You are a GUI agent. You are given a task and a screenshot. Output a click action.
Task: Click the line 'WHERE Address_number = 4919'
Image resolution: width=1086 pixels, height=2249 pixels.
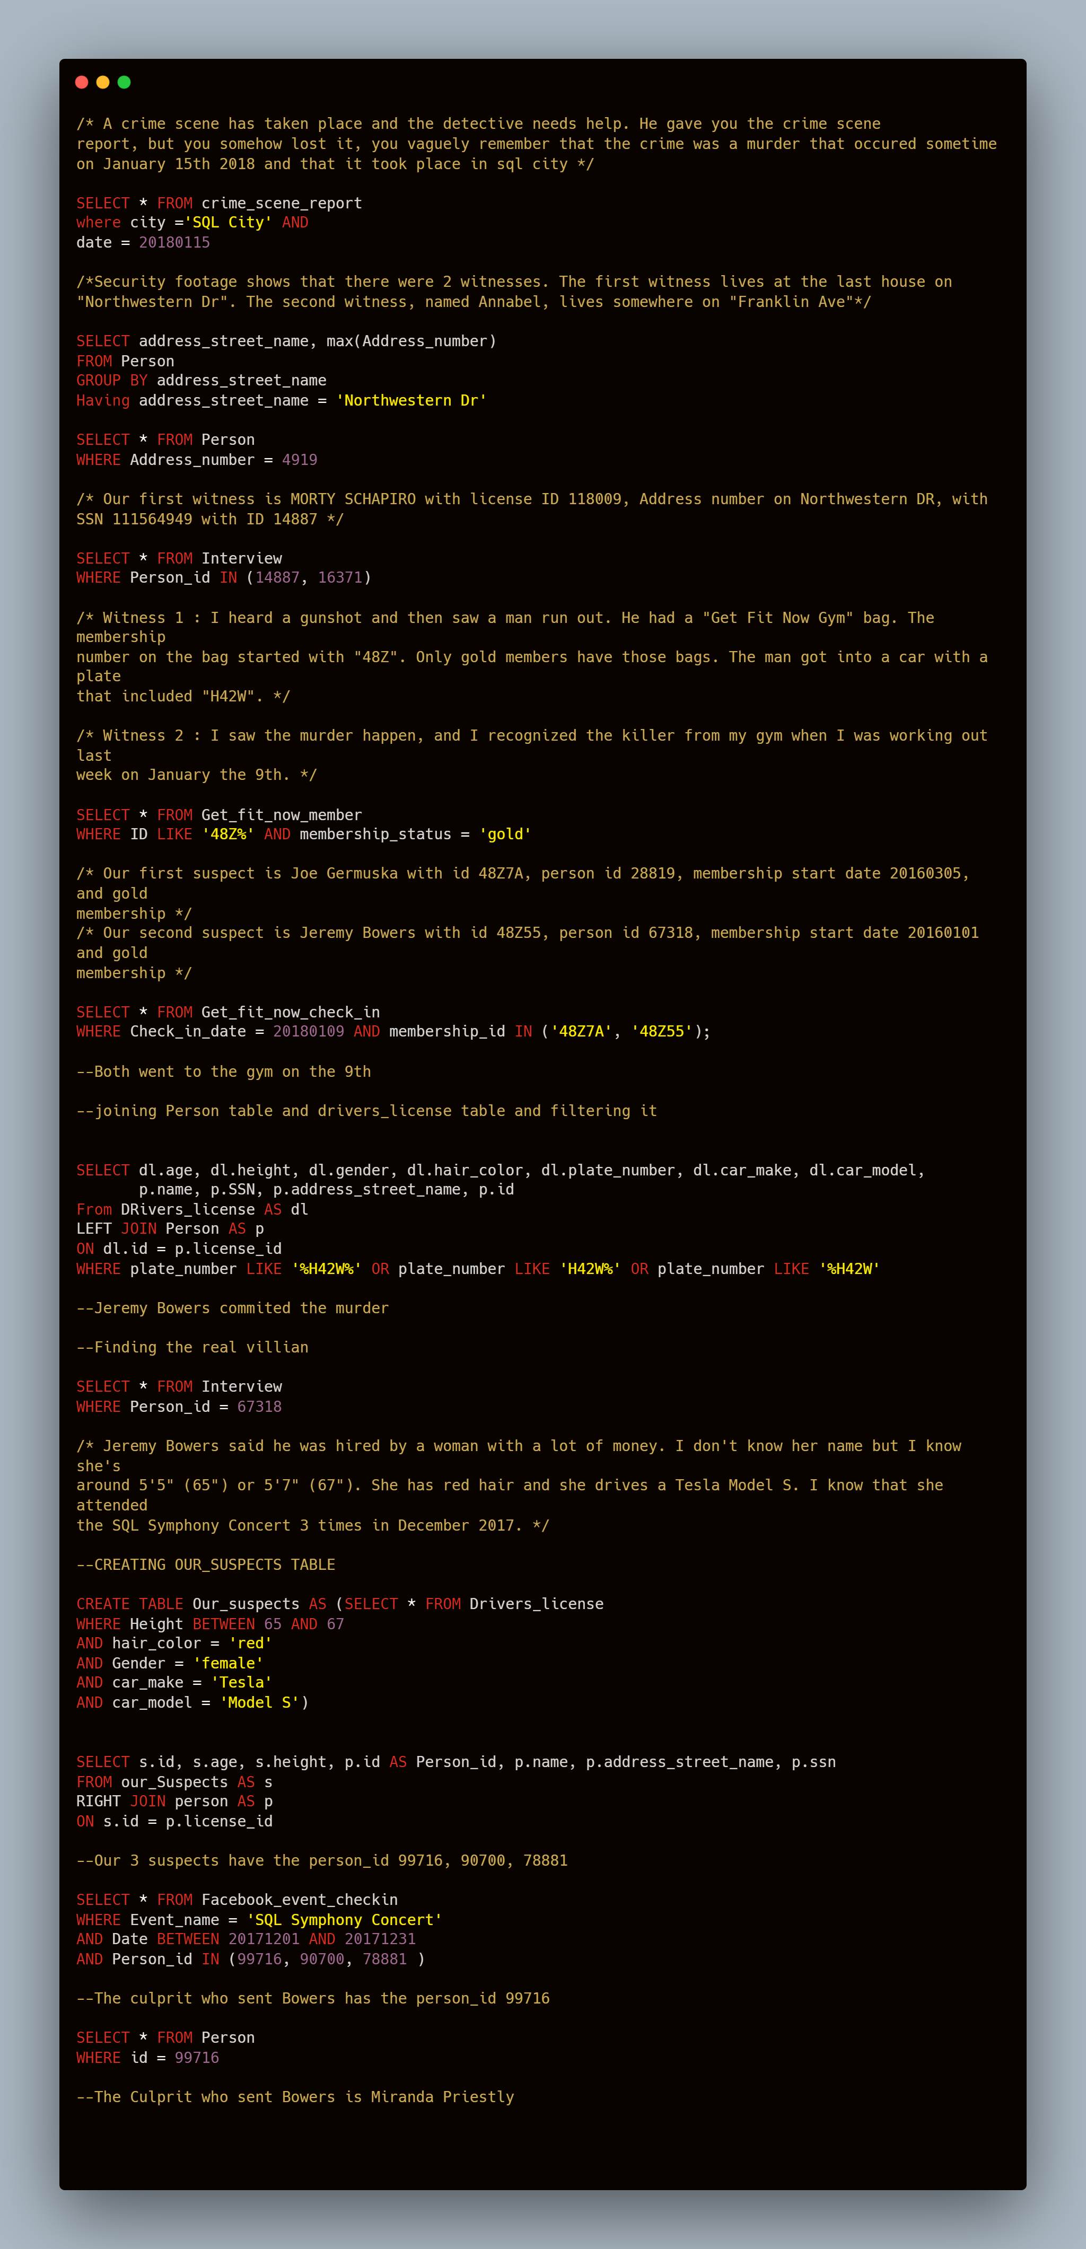tap(196, 459)
